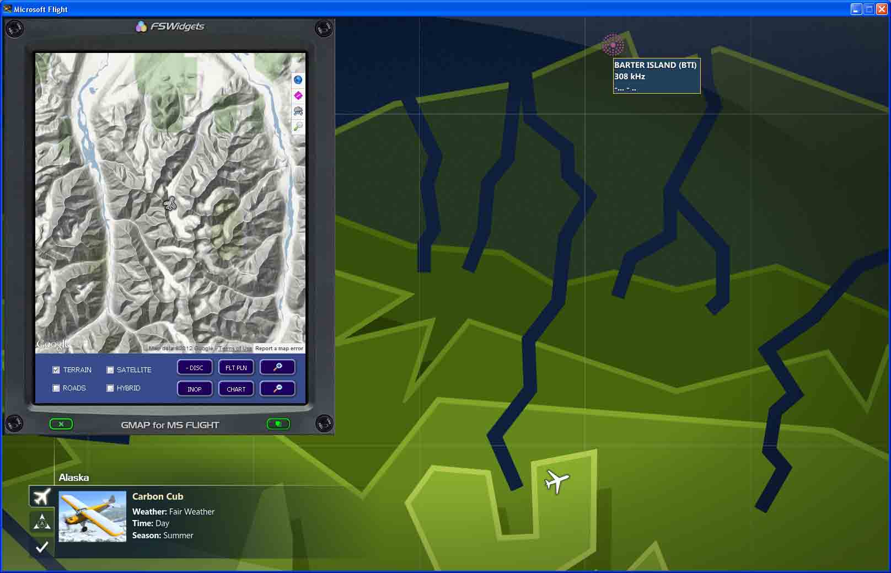
Task: Uncheck the TERRAIN checkbox
Action: [56, 370]
